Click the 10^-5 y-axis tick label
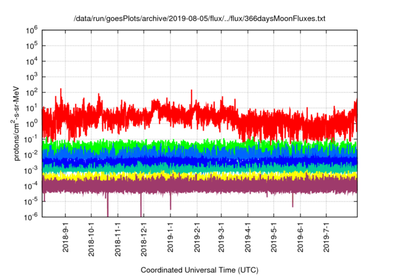The width and height of the screenshot is (394, 276). 31,201
